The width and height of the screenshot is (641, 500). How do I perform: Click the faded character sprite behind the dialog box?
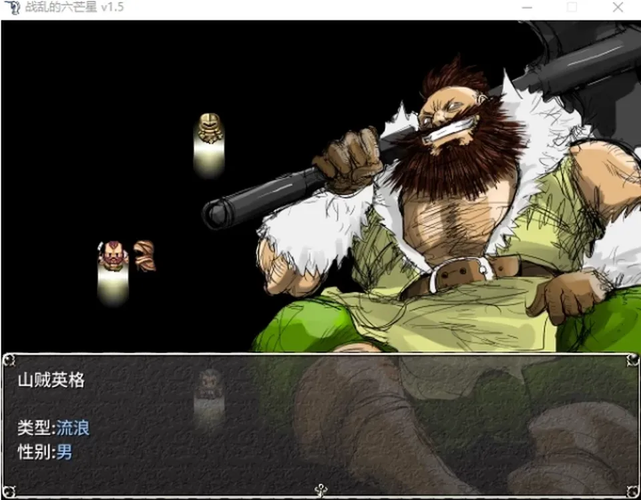(209, 385)
